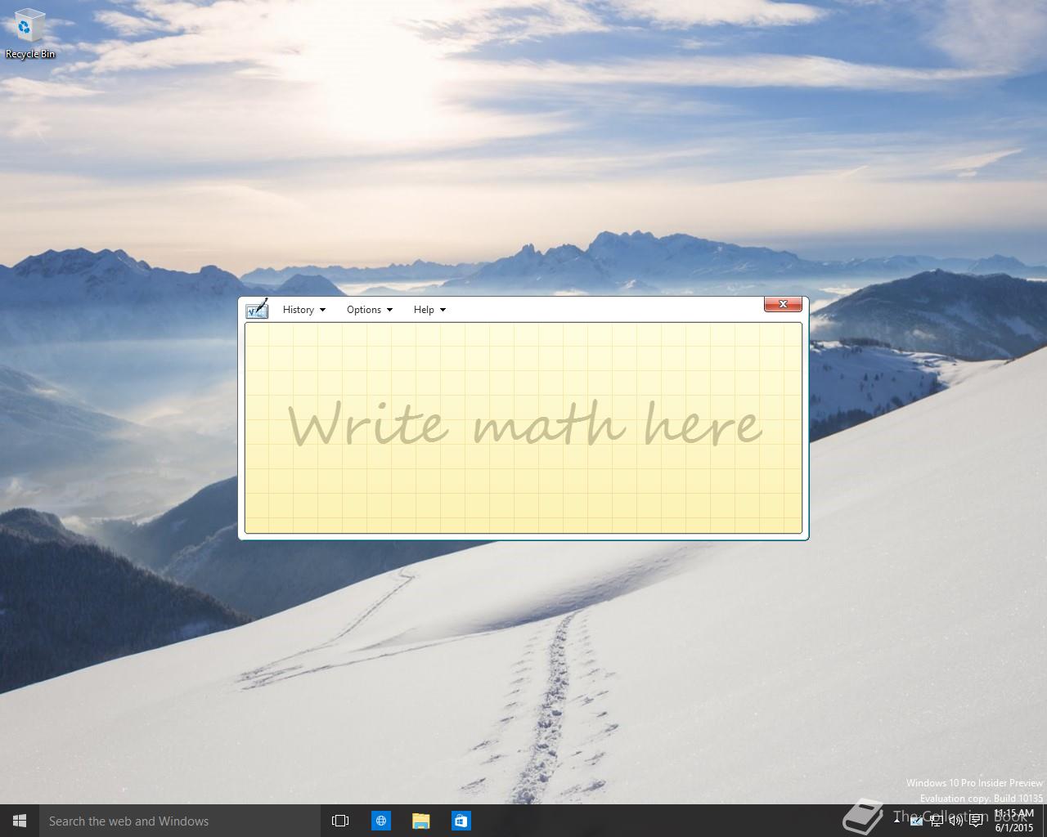This screenshot has height=837, width=1047.
Task: Open File Explorer from the taskbar
Action: 420,821
